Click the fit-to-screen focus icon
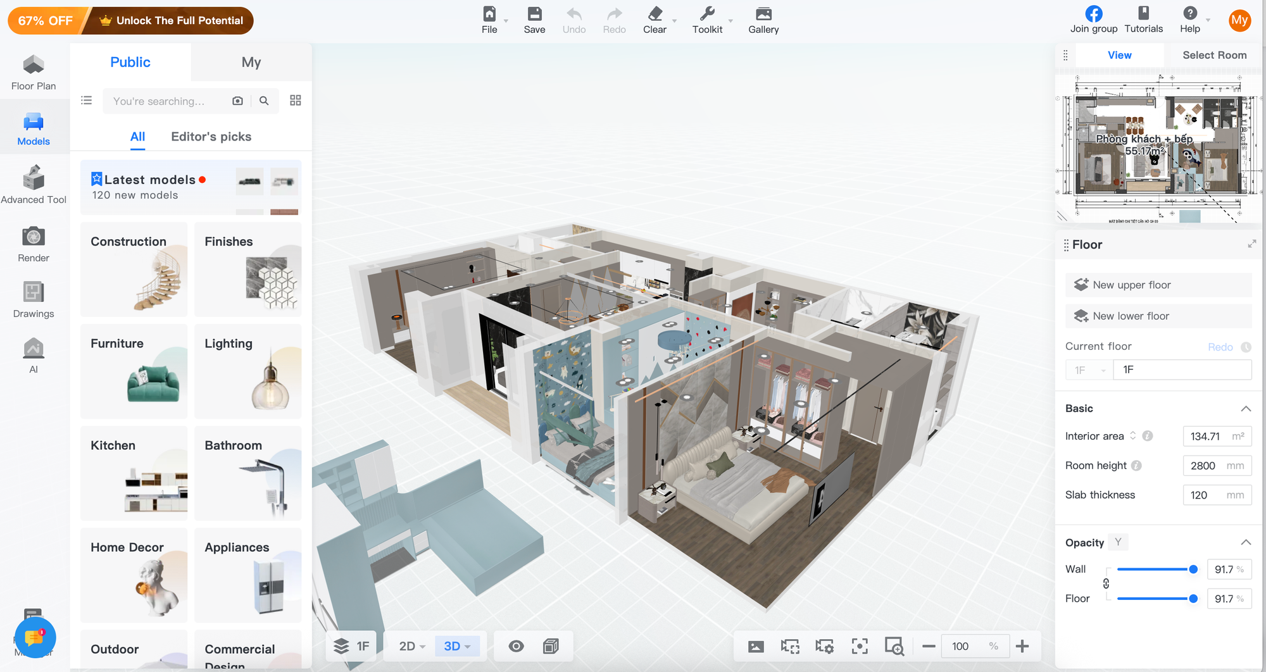The height and width of the screenshot is (672, 1266). tap(860, 646)
